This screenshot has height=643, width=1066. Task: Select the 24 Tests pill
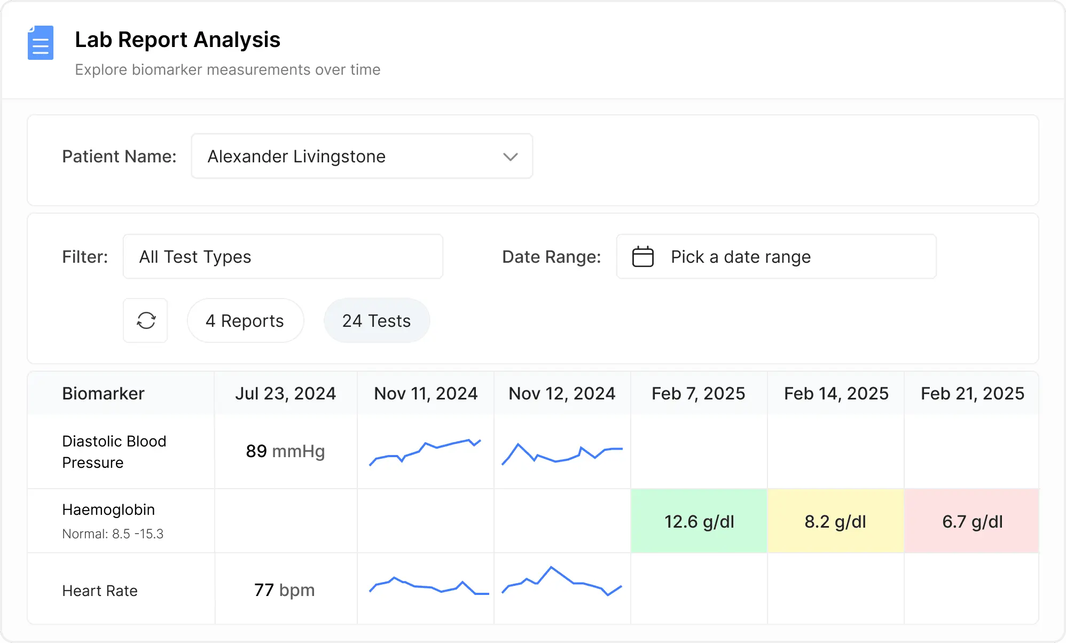tap(377, 320)
